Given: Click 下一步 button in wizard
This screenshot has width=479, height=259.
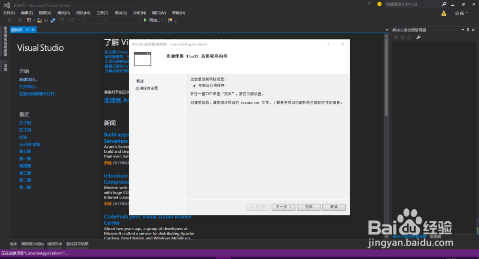Looking at the screenshot, I should [x=284, y=207].
